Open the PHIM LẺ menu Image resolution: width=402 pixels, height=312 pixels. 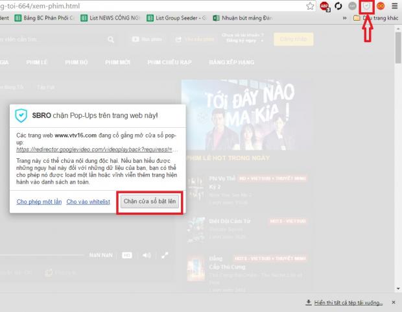pos(38,62)
